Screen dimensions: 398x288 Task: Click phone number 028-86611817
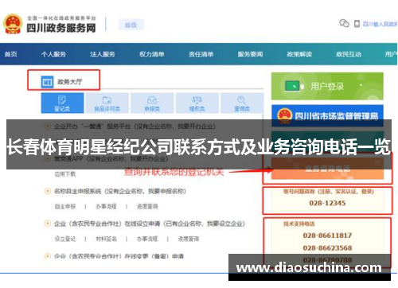pos(327,235)
